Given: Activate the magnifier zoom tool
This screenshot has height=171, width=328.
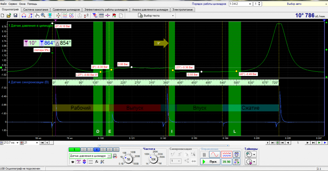Looking at the screenshot, I should 43,15.
